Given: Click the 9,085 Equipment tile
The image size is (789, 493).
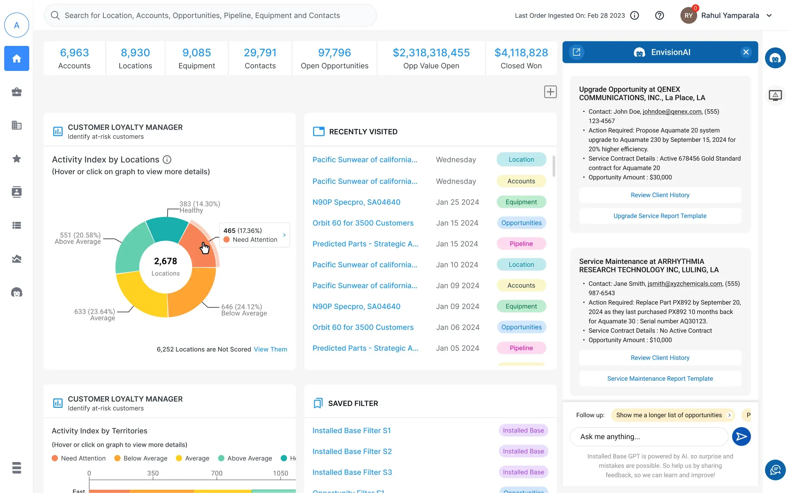Looking at the screenshot, I should (x=197, y=58).
